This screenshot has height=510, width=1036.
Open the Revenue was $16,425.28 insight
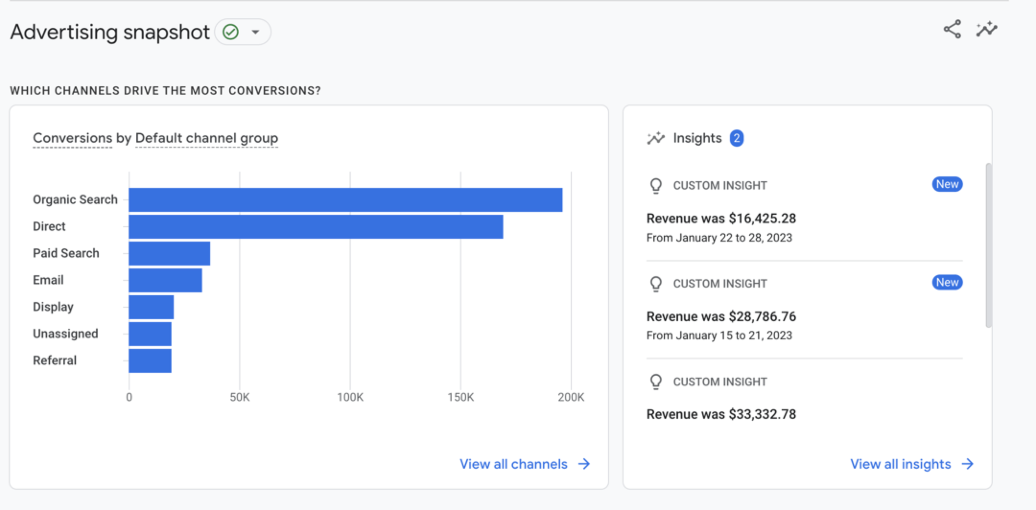pyautogui.click(x=721, y=219)
